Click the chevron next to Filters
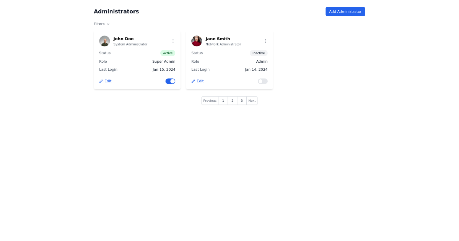 pos(108,24)
